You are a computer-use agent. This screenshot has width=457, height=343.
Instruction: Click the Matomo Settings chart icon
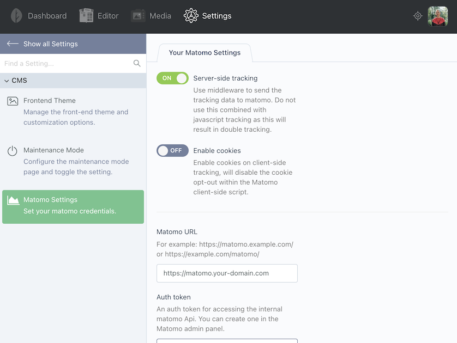coord(13,200)
